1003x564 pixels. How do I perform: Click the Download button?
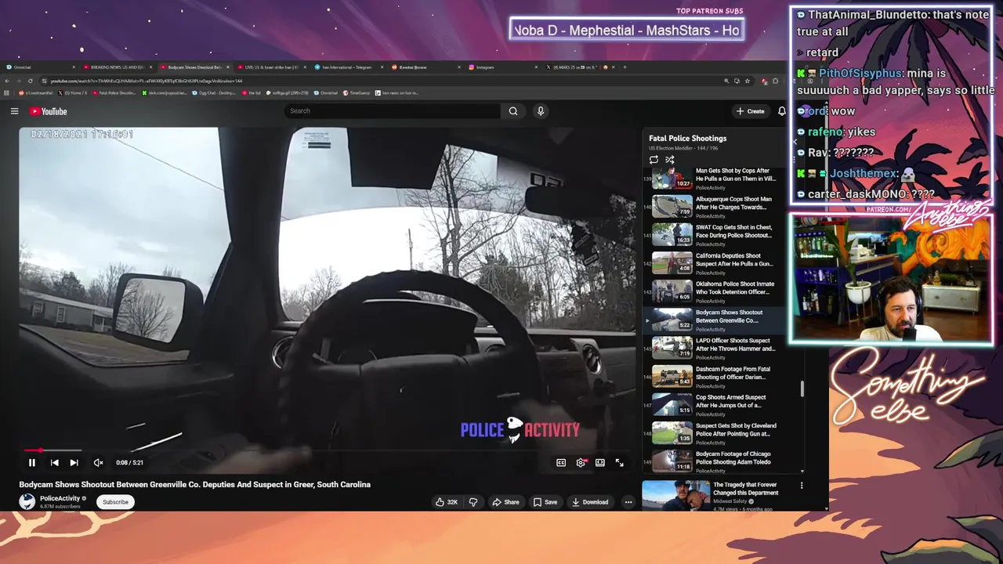point(590,502)
